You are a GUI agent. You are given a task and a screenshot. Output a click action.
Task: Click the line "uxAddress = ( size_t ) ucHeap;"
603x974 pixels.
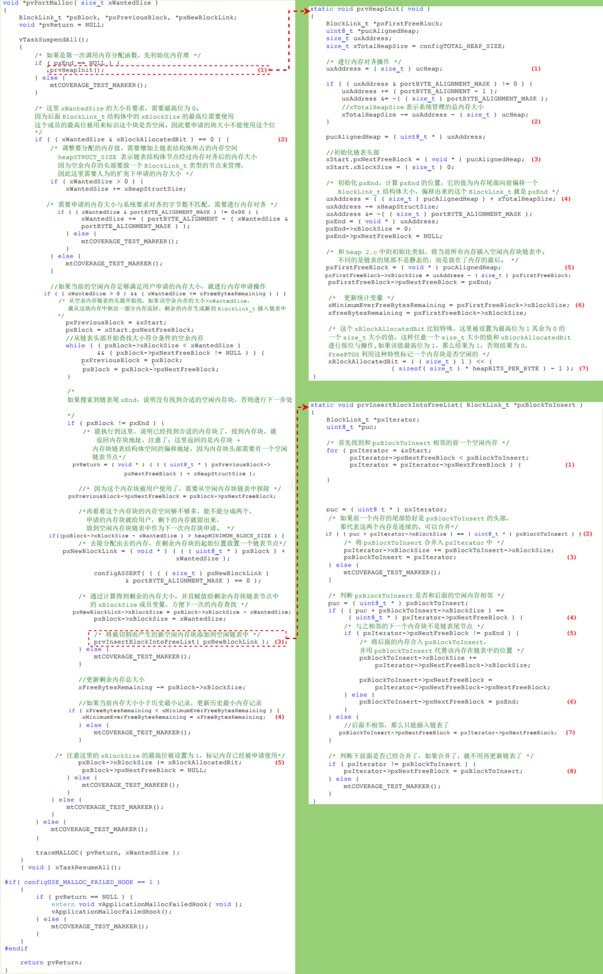click(384, 69)
